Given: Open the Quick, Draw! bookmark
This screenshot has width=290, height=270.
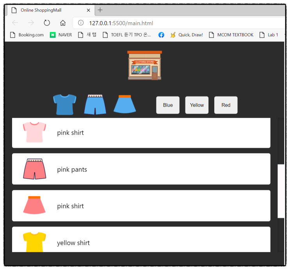Looking at the screenshot, I should click(187, 35).
